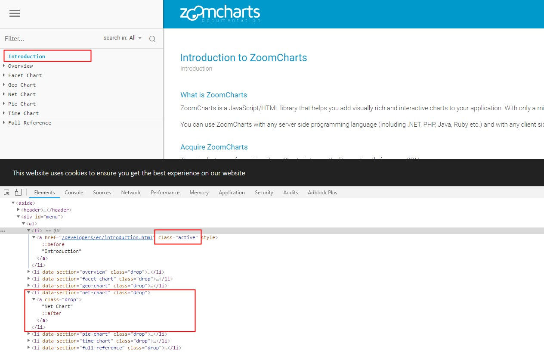Click the search magnifier icon
The height and width of the screenshot is (352, 544).
pos(152,39)
